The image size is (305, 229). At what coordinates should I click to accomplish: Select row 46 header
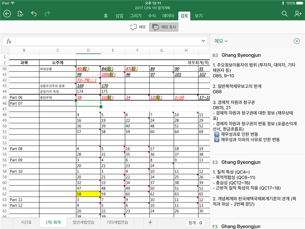point(4,103)
